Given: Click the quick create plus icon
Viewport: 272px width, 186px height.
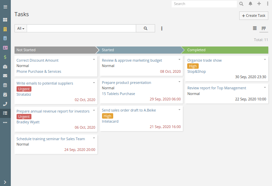Looking at the screenshot, I should point(259,4).
